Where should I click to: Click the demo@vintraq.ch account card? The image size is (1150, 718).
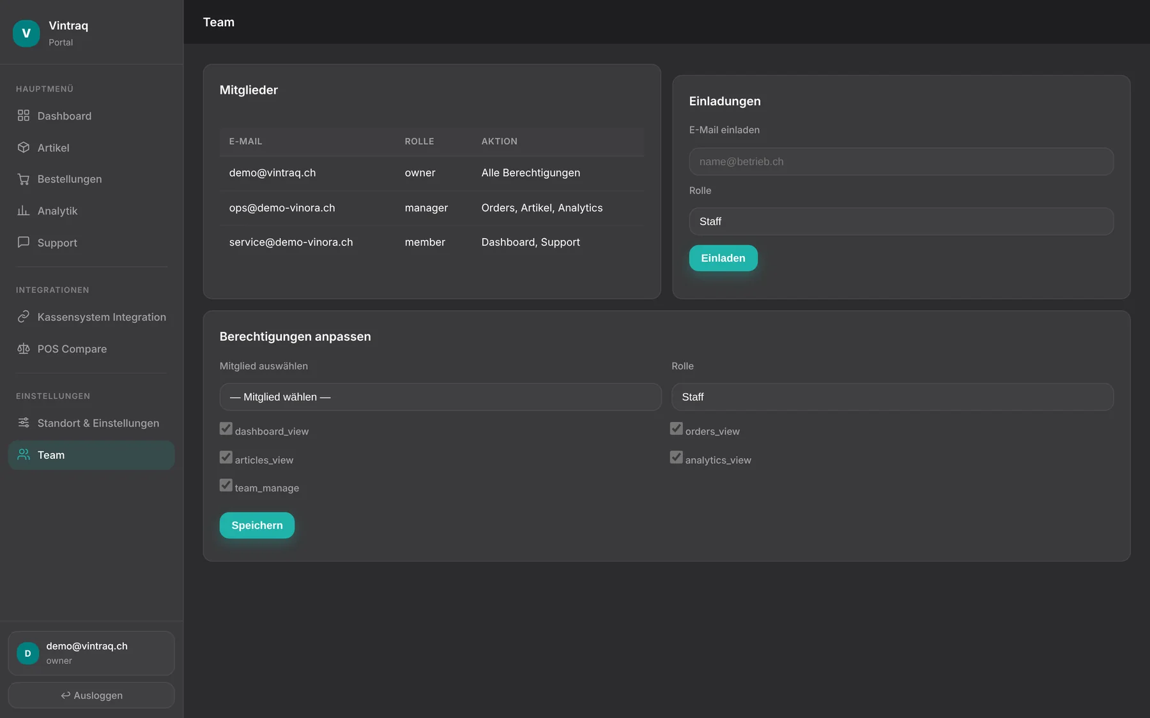(91, 653)
